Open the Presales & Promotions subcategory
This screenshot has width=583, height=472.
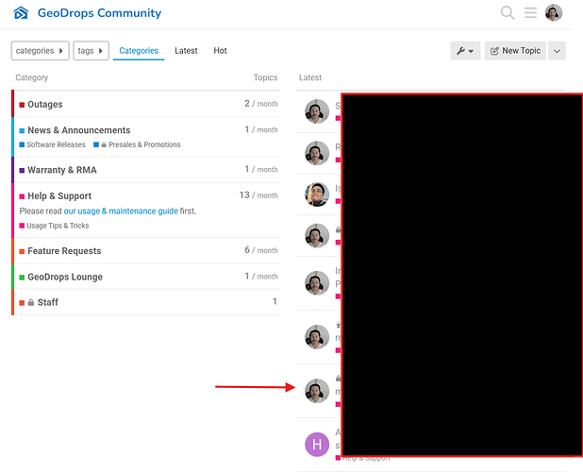(x=144, y=144)
